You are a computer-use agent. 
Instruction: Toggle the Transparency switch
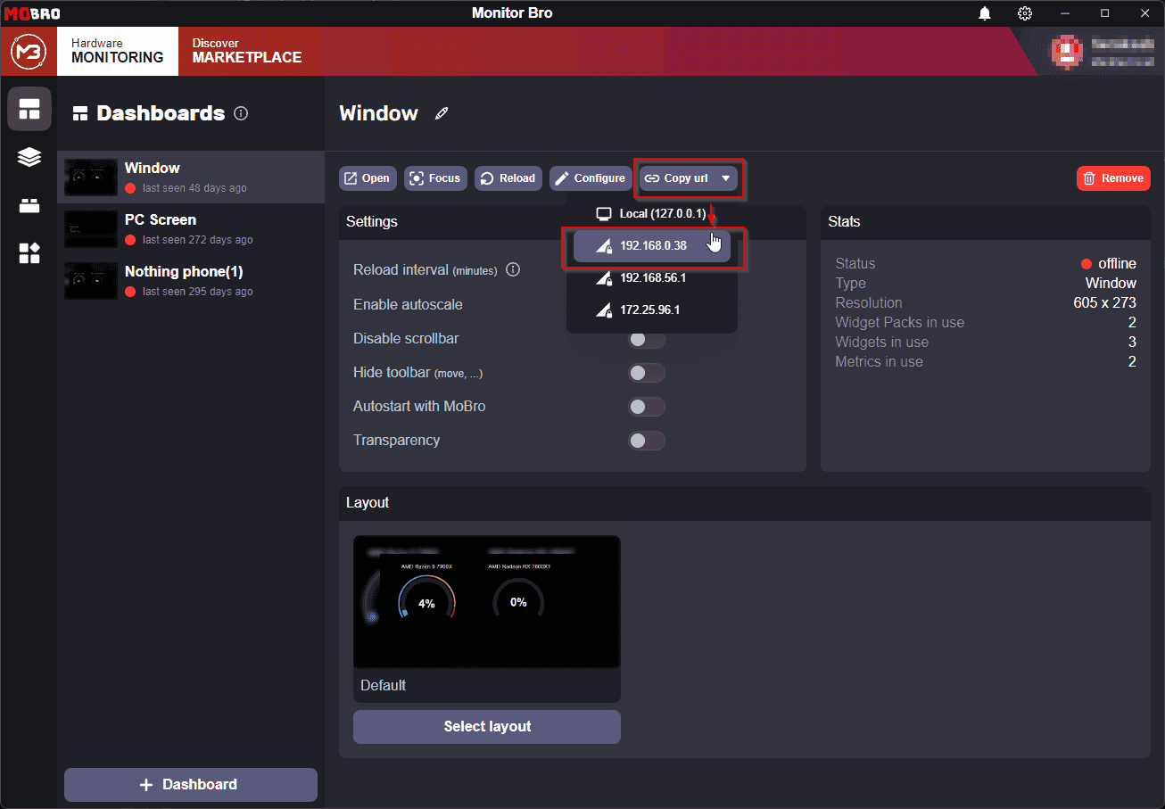click(647, 441)
